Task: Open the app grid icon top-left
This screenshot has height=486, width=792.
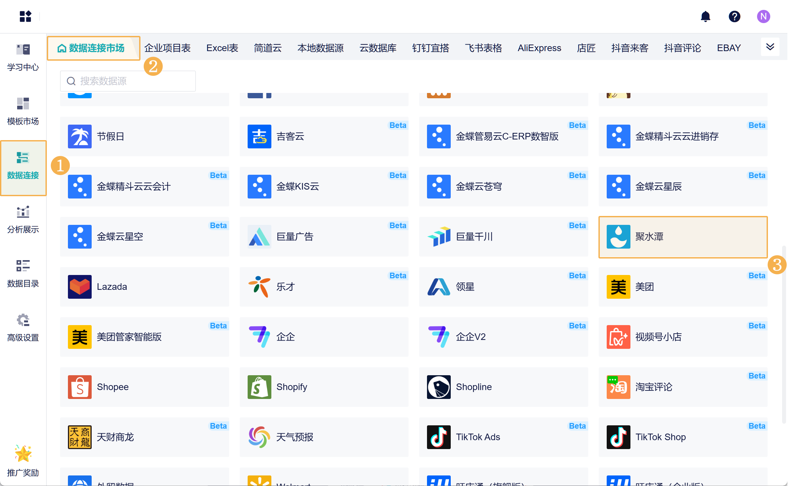Action: click(25, 16)
